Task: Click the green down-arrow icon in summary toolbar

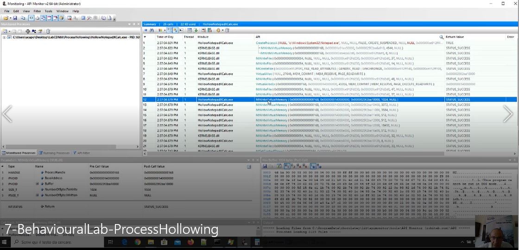Action: 196,31
